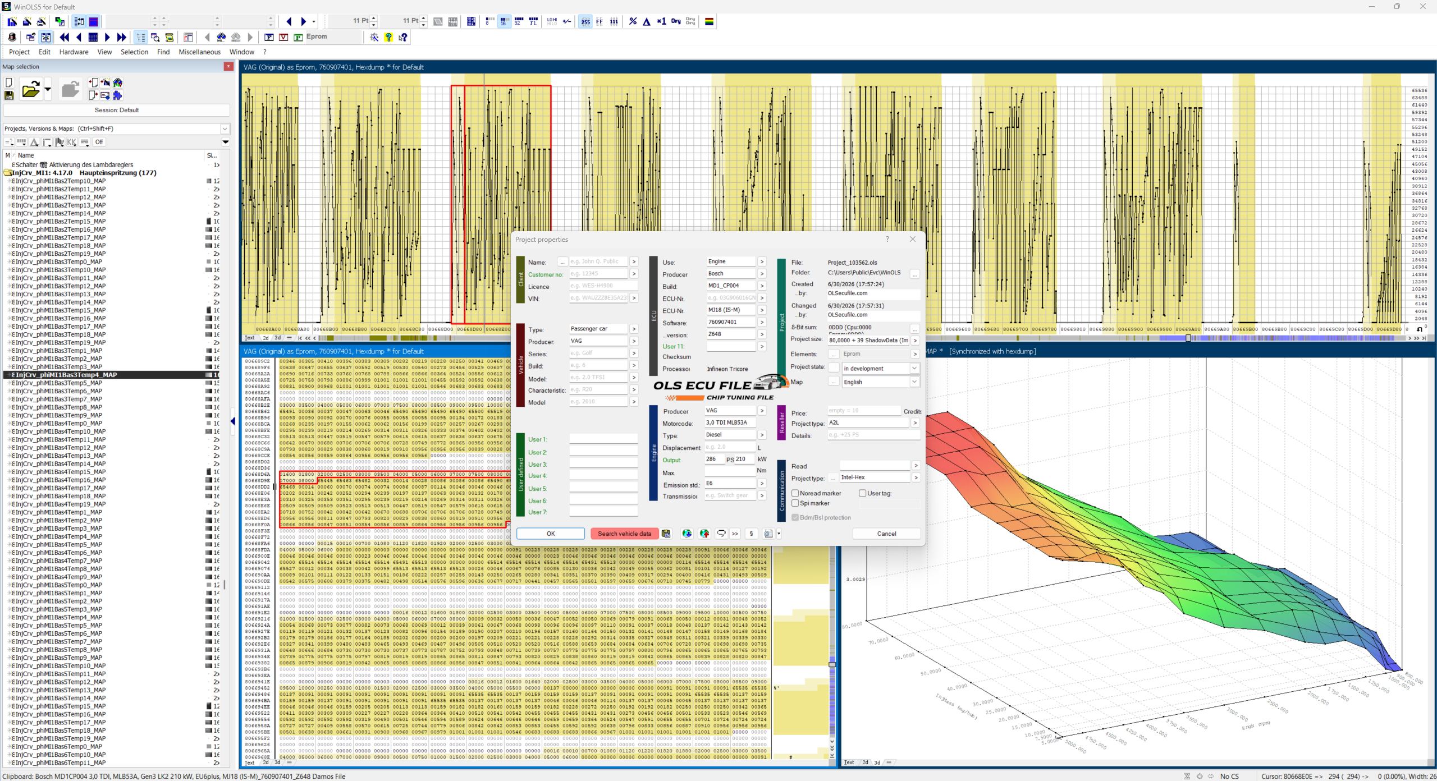Select the float (Fl.) display mode icon
Screen dimensions: 1437x781
533,21
